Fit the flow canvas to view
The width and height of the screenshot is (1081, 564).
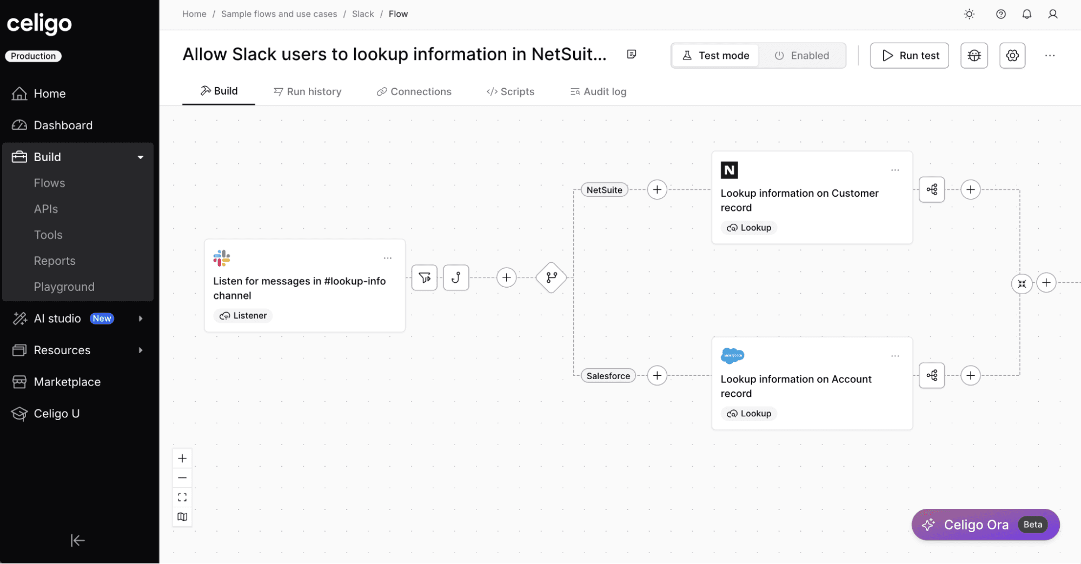(x=182, y=497)
